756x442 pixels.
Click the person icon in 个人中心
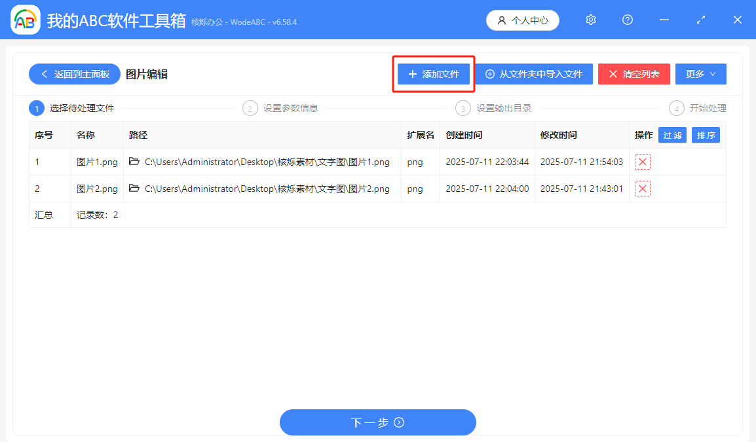click(500, 20)
